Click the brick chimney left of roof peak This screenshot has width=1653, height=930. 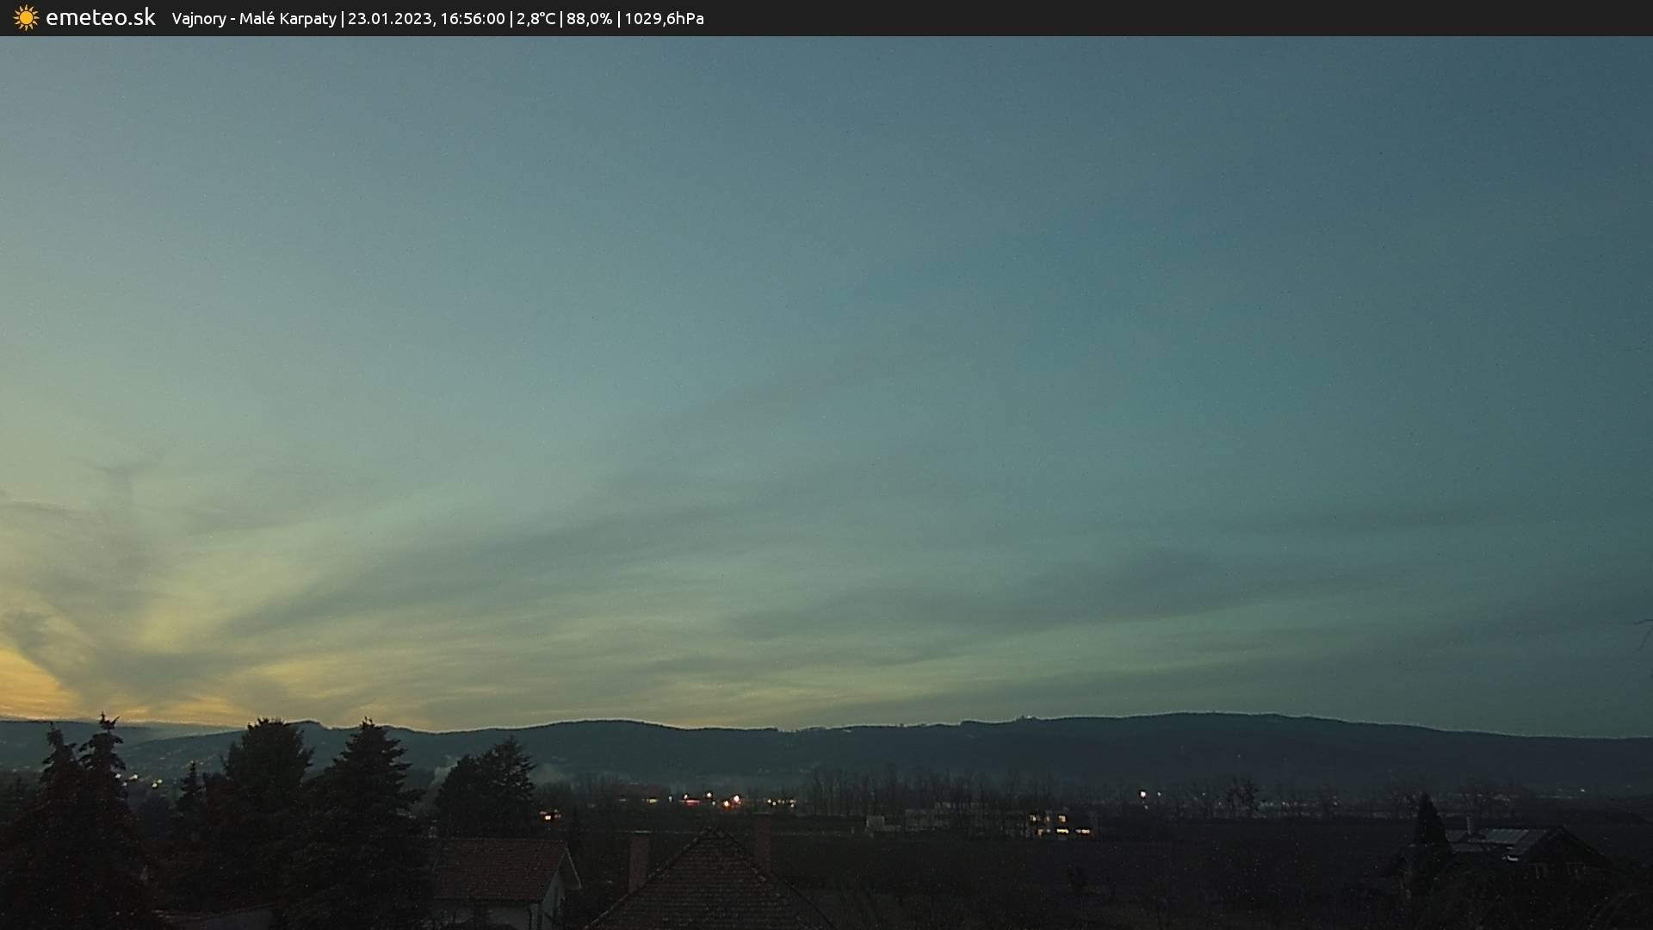click(639, 859)
